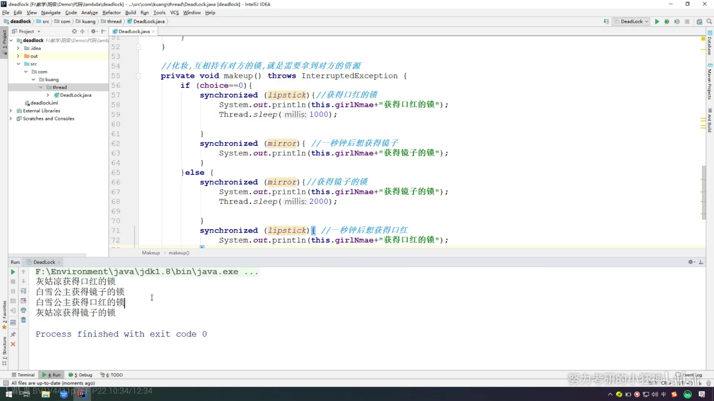Rerun DeadLock in the Run panel
The width and height of the screenshot is (714, 401).
(13, 272)
